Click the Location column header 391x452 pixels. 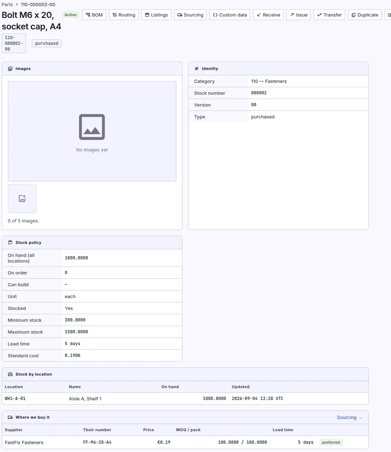[x=14, y=387]
